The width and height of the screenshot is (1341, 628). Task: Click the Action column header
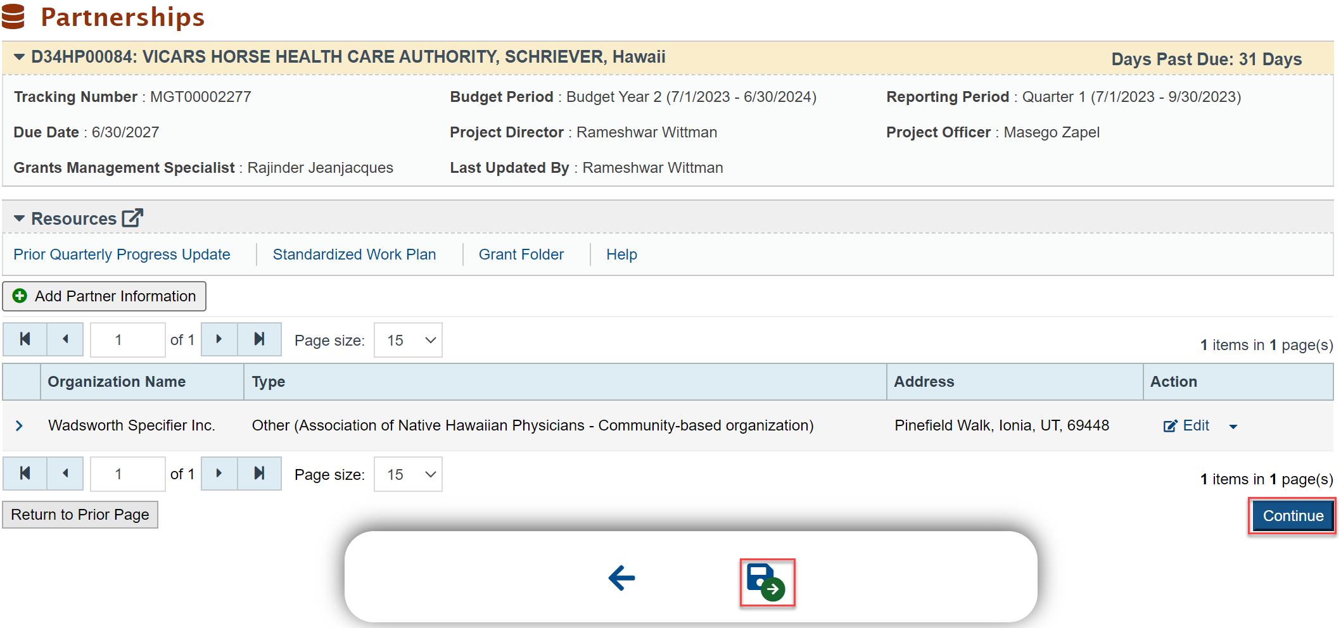(x=1173, y=382)
